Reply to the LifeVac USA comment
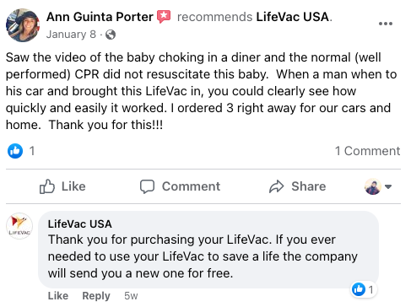Screen dimensions: 411x307 click(x=96, y=296)
